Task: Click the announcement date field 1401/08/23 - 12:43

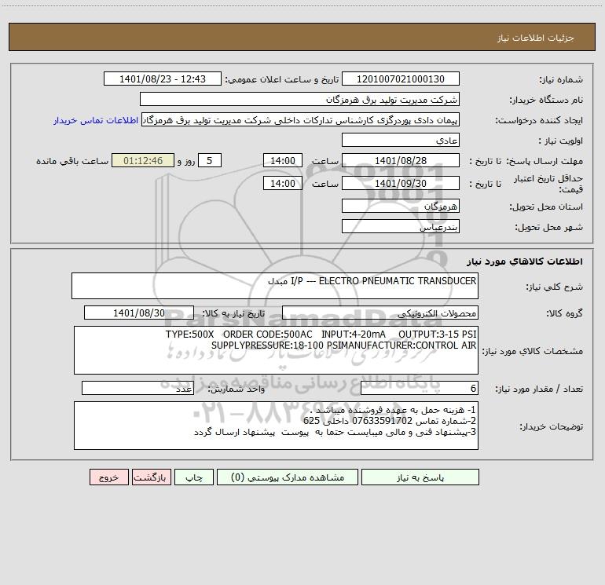Action: pos(163,79)
